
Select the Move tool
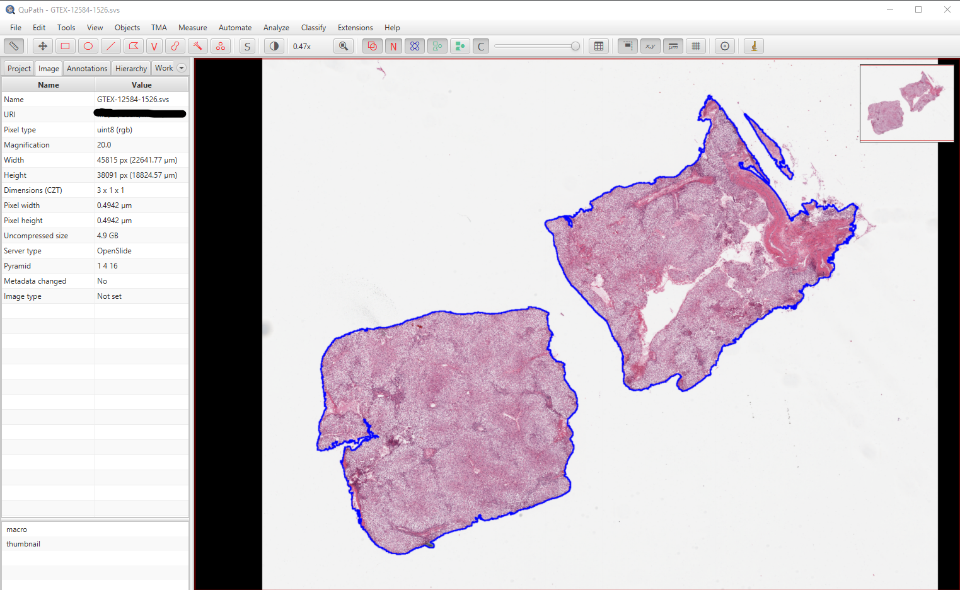pyautogui.click(x=42, y=45)
